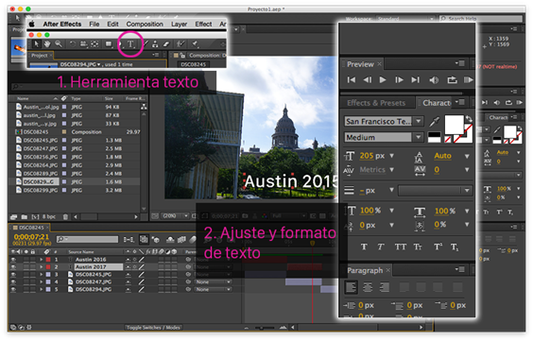This screenshot has height=341, width=533.
Task: Click the white fill color swatch
Action: [455, 125]
